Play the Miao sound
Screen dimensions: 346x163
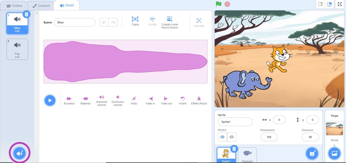[x=50, y=100]
